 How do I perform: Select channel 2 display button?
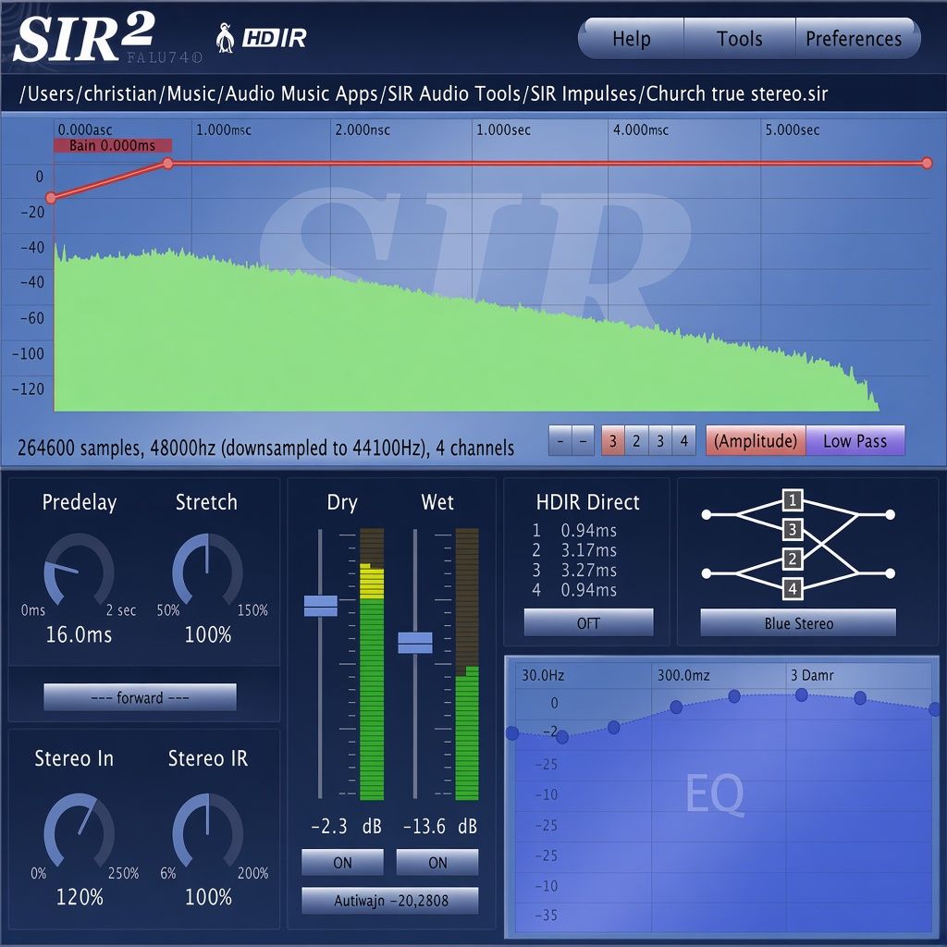coord(636,441)
